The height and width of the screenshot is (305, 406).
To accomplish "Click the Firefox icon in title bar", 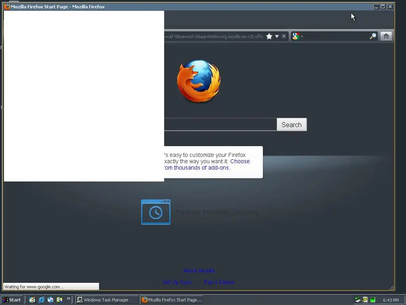I will tap(7, 6).
